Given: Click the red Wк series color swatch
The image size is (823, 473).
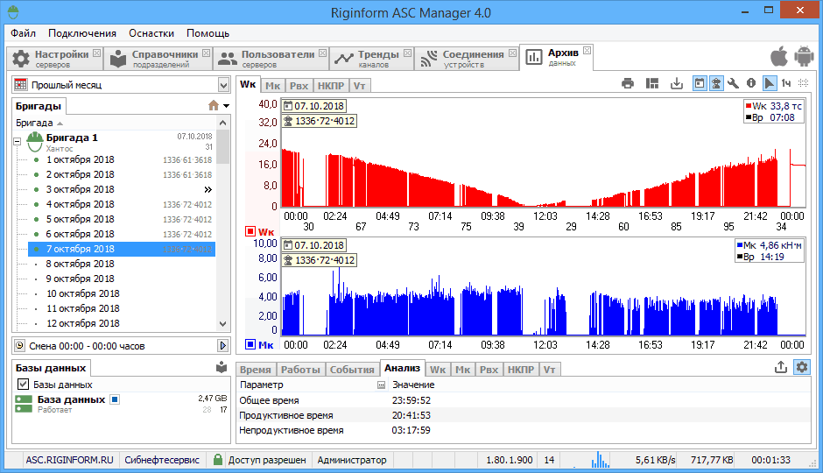Looking at the screenshot, I should tap(250, 232).
